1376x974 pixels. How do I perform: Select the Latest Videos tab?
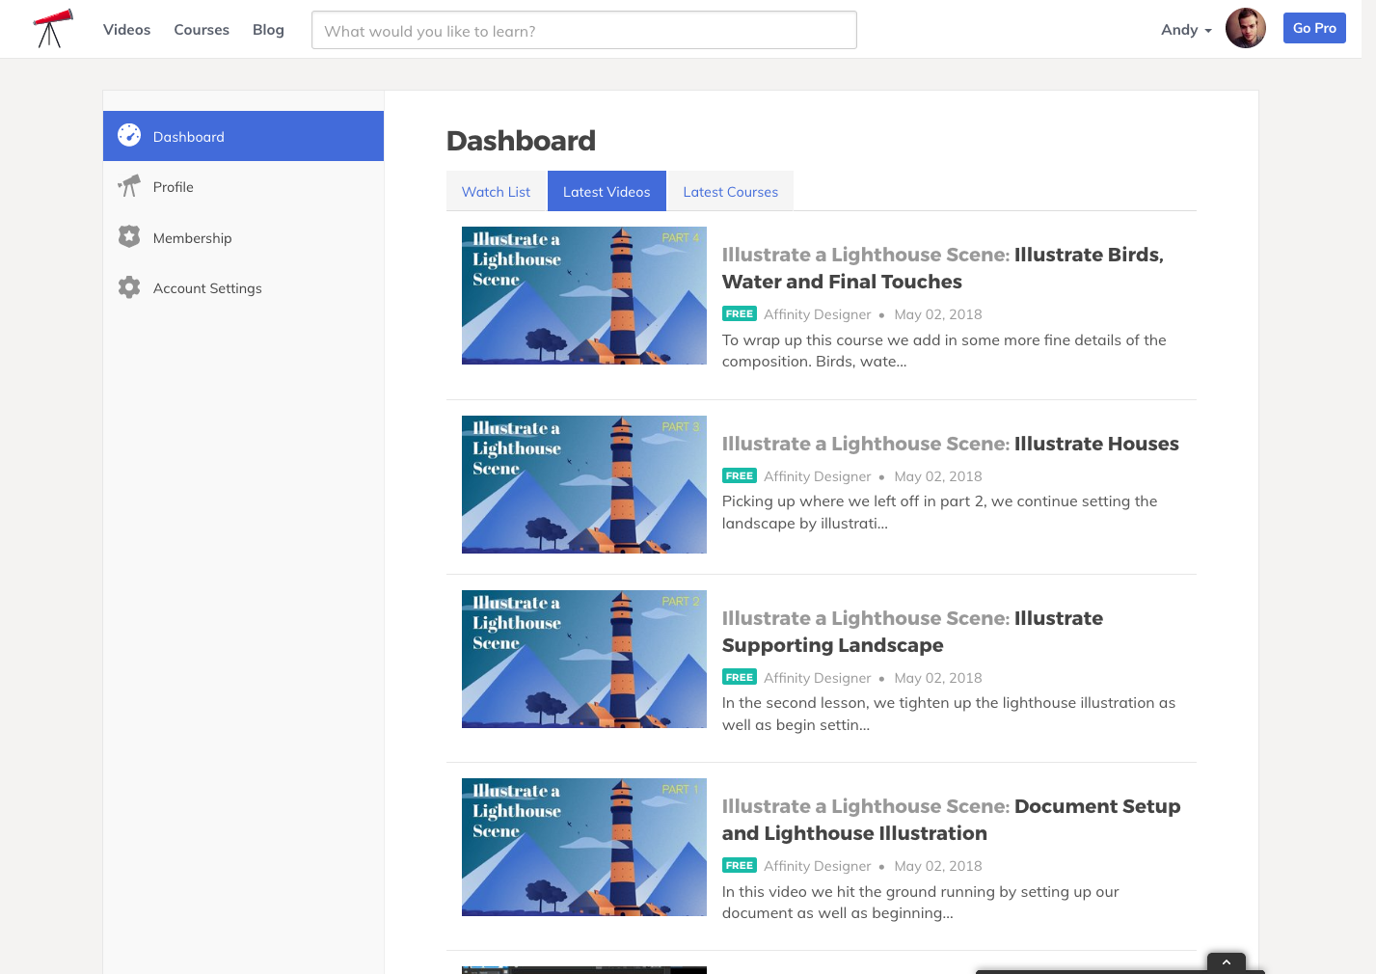pos(607,191)
